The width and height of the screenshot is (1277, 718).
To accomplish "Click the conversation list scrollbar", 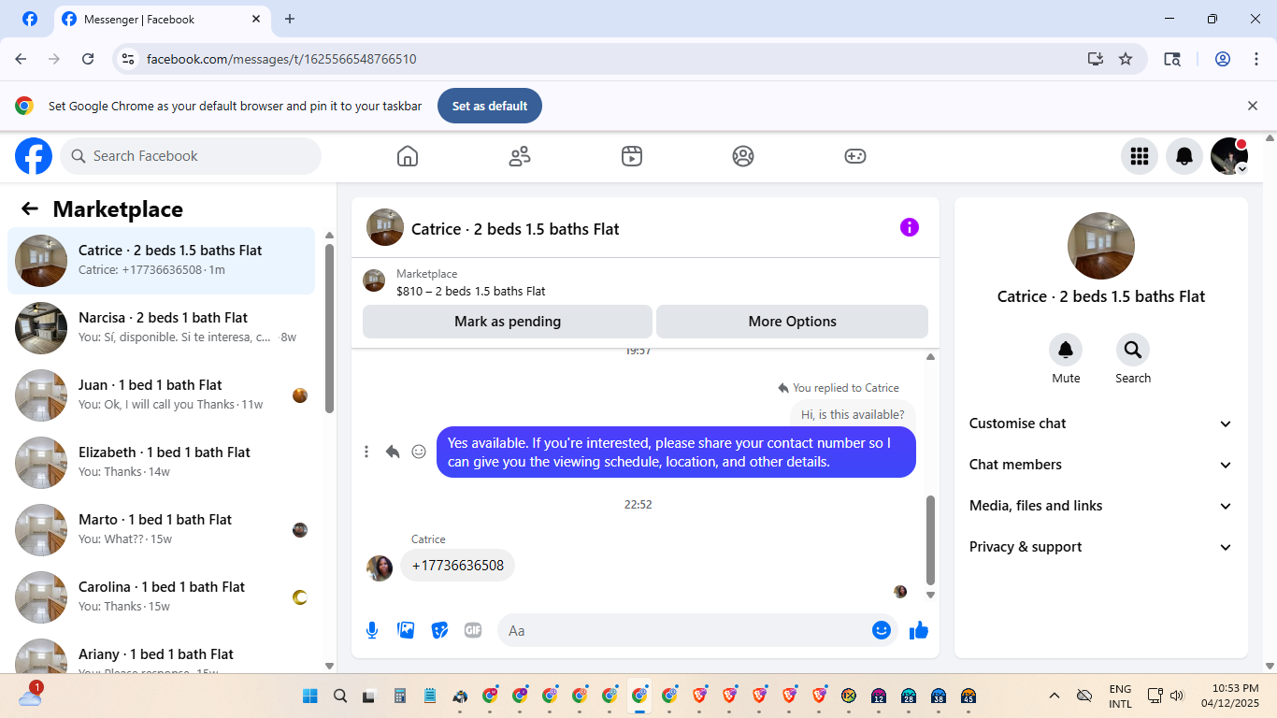I will point(329,327).
